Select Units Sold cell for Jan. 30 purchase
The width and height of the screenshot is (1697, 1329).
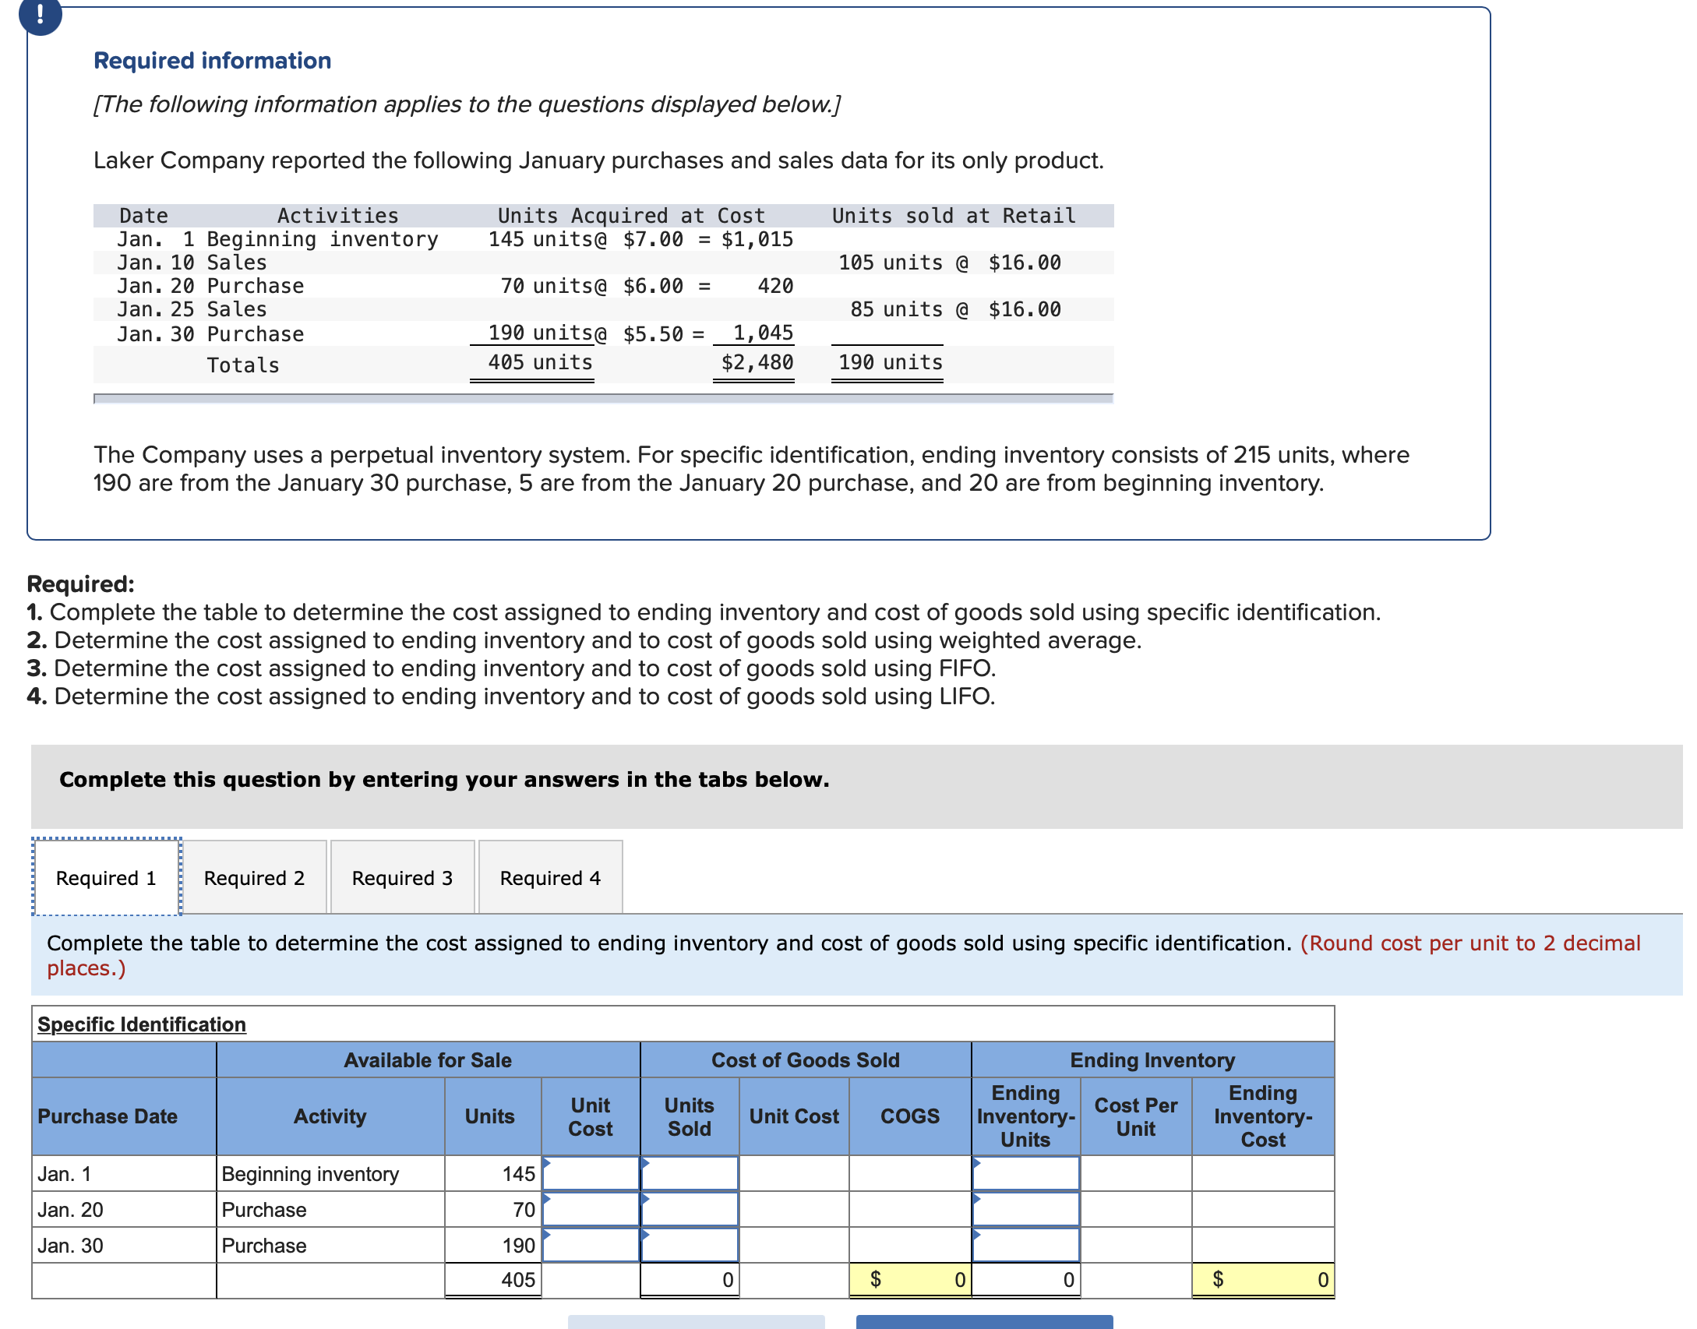click(690, 1246)
